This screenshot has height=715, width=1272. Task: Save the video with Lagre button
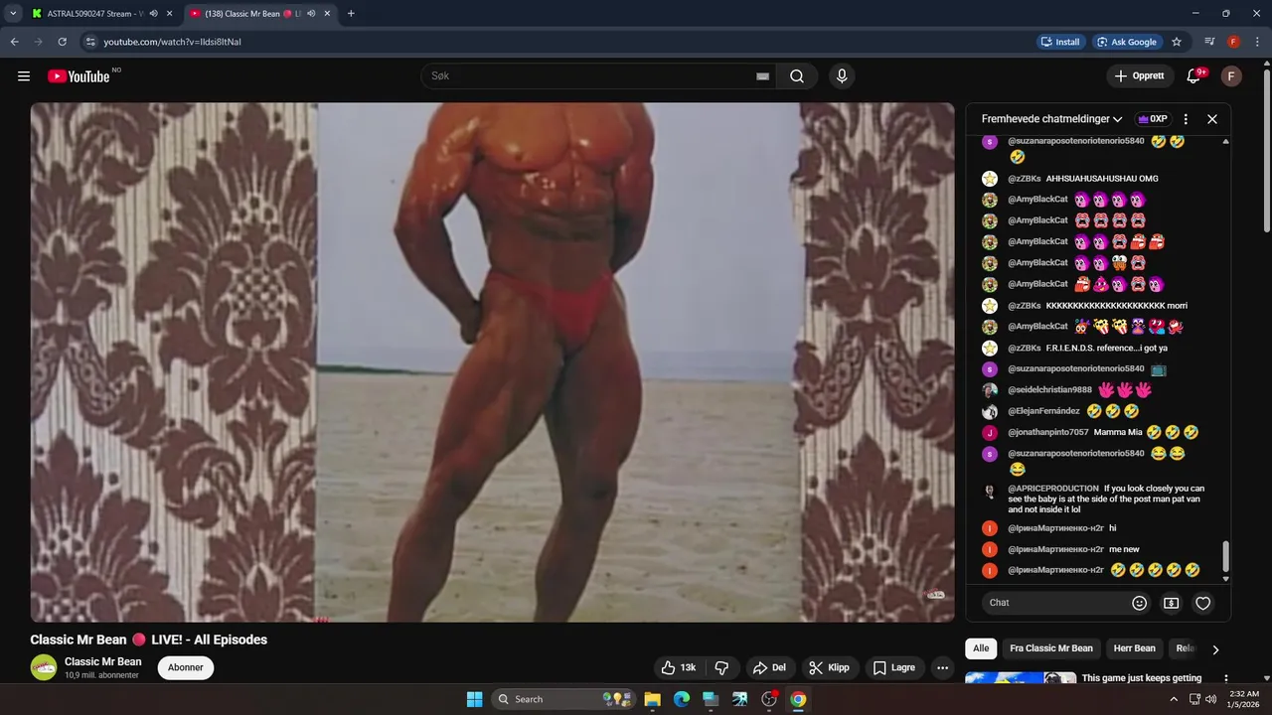tap(894, 667)
